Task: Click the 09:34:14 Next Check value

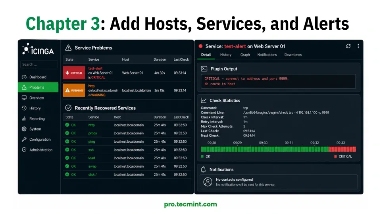Action: (249, 136)
